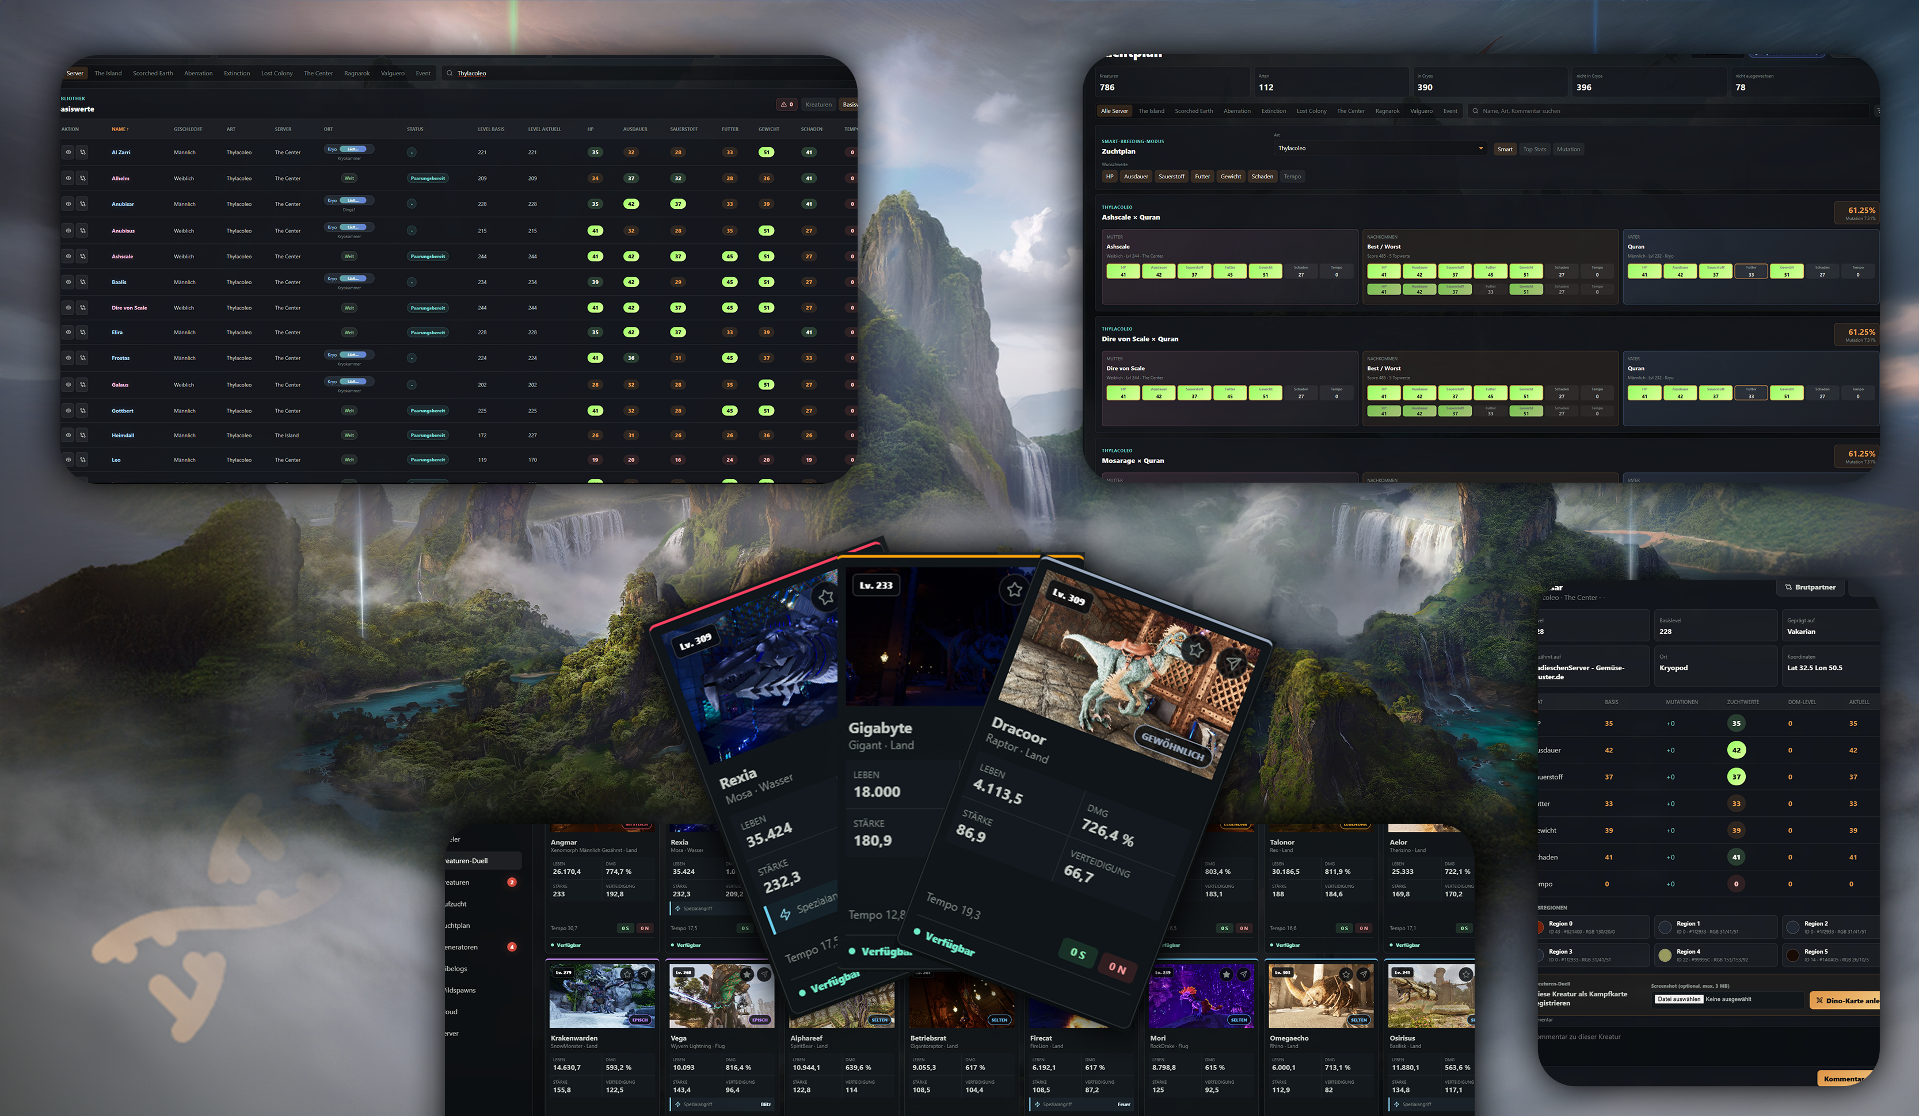Click Smart mode button in Zuchtplan

coord(1505,149)
